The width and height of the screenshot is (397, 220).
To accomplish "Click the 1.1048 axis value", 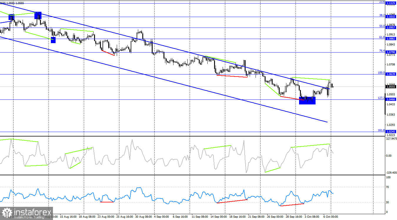I will [391, 15].
